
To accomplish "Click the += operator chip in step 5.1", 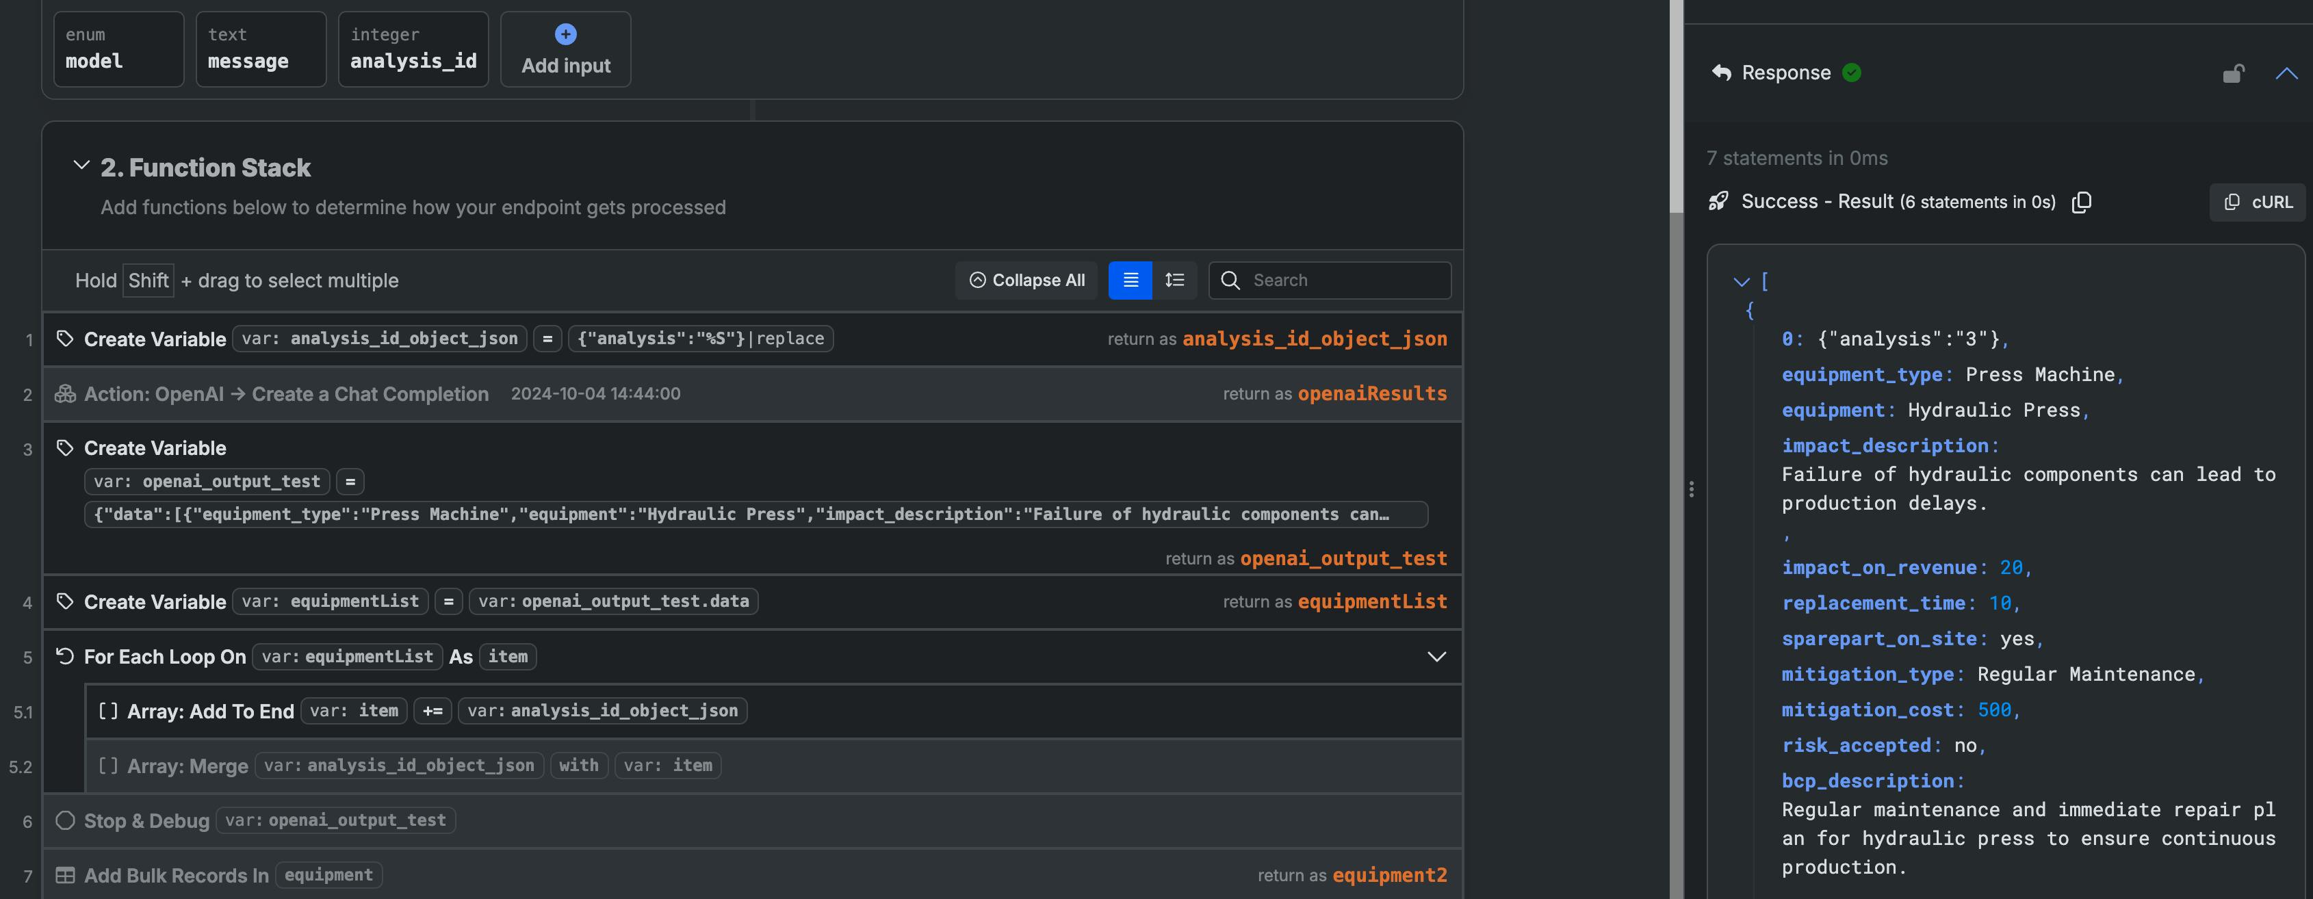I will click(x=432, y=710).
